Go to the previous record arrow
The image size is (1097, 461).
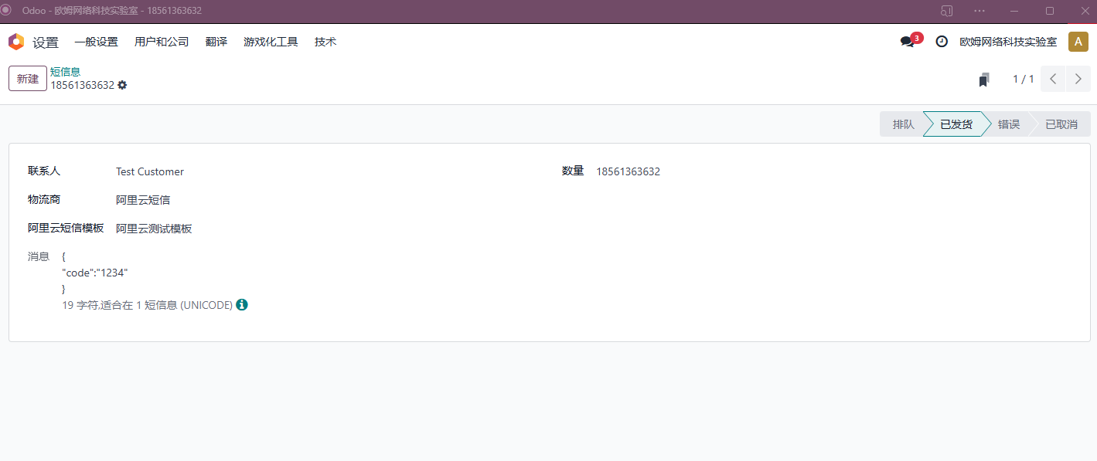[x=1053, y=79]
